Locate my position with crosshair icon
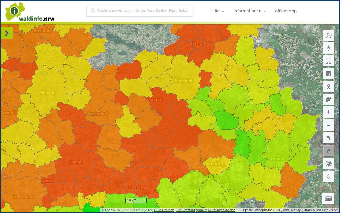This screenshot has width=340, height=213. tap(329, 176)
